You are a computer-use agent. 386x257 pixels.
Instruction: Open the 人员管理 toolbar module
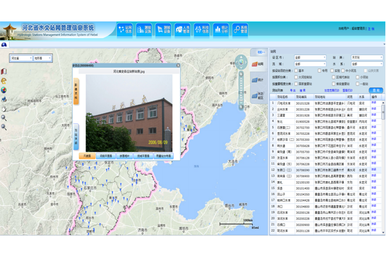coord(182,30)
